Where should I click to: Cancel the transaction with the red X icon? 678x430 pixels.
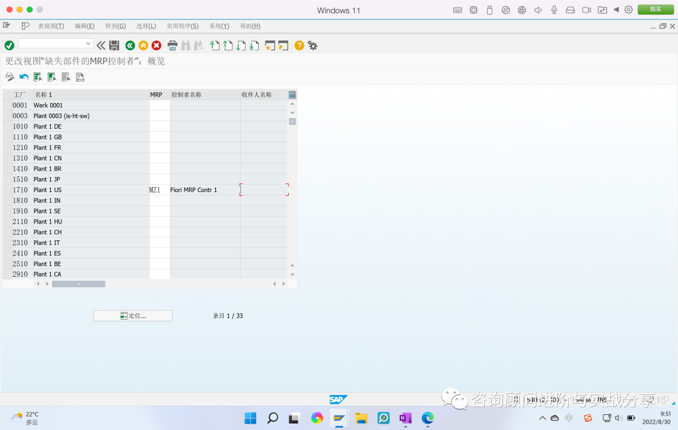(x=156, y=45)
